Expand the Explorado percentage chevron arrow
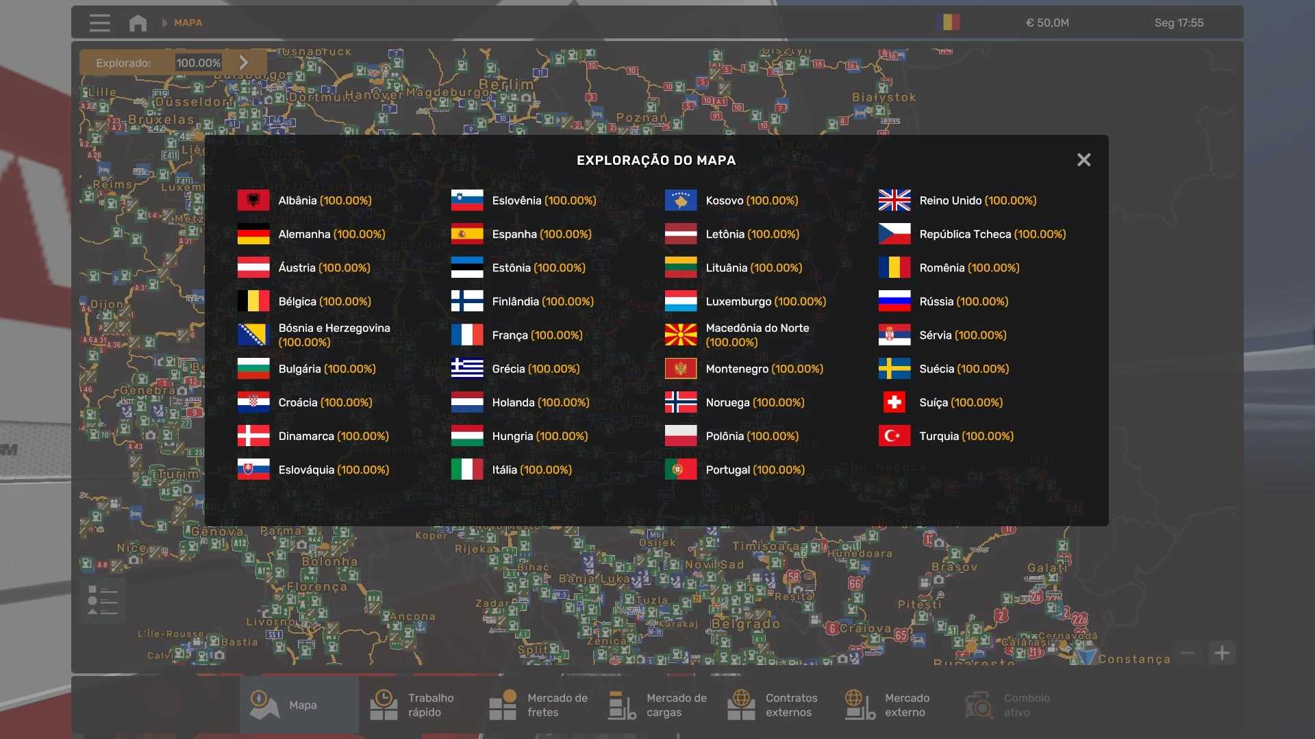Viewport: 1315px width, 739px height. 244,62
